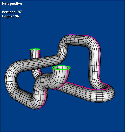125x132 pixels.
Task: Select large green edge ring on wide tube opening
Action: [x=61, y=68]
